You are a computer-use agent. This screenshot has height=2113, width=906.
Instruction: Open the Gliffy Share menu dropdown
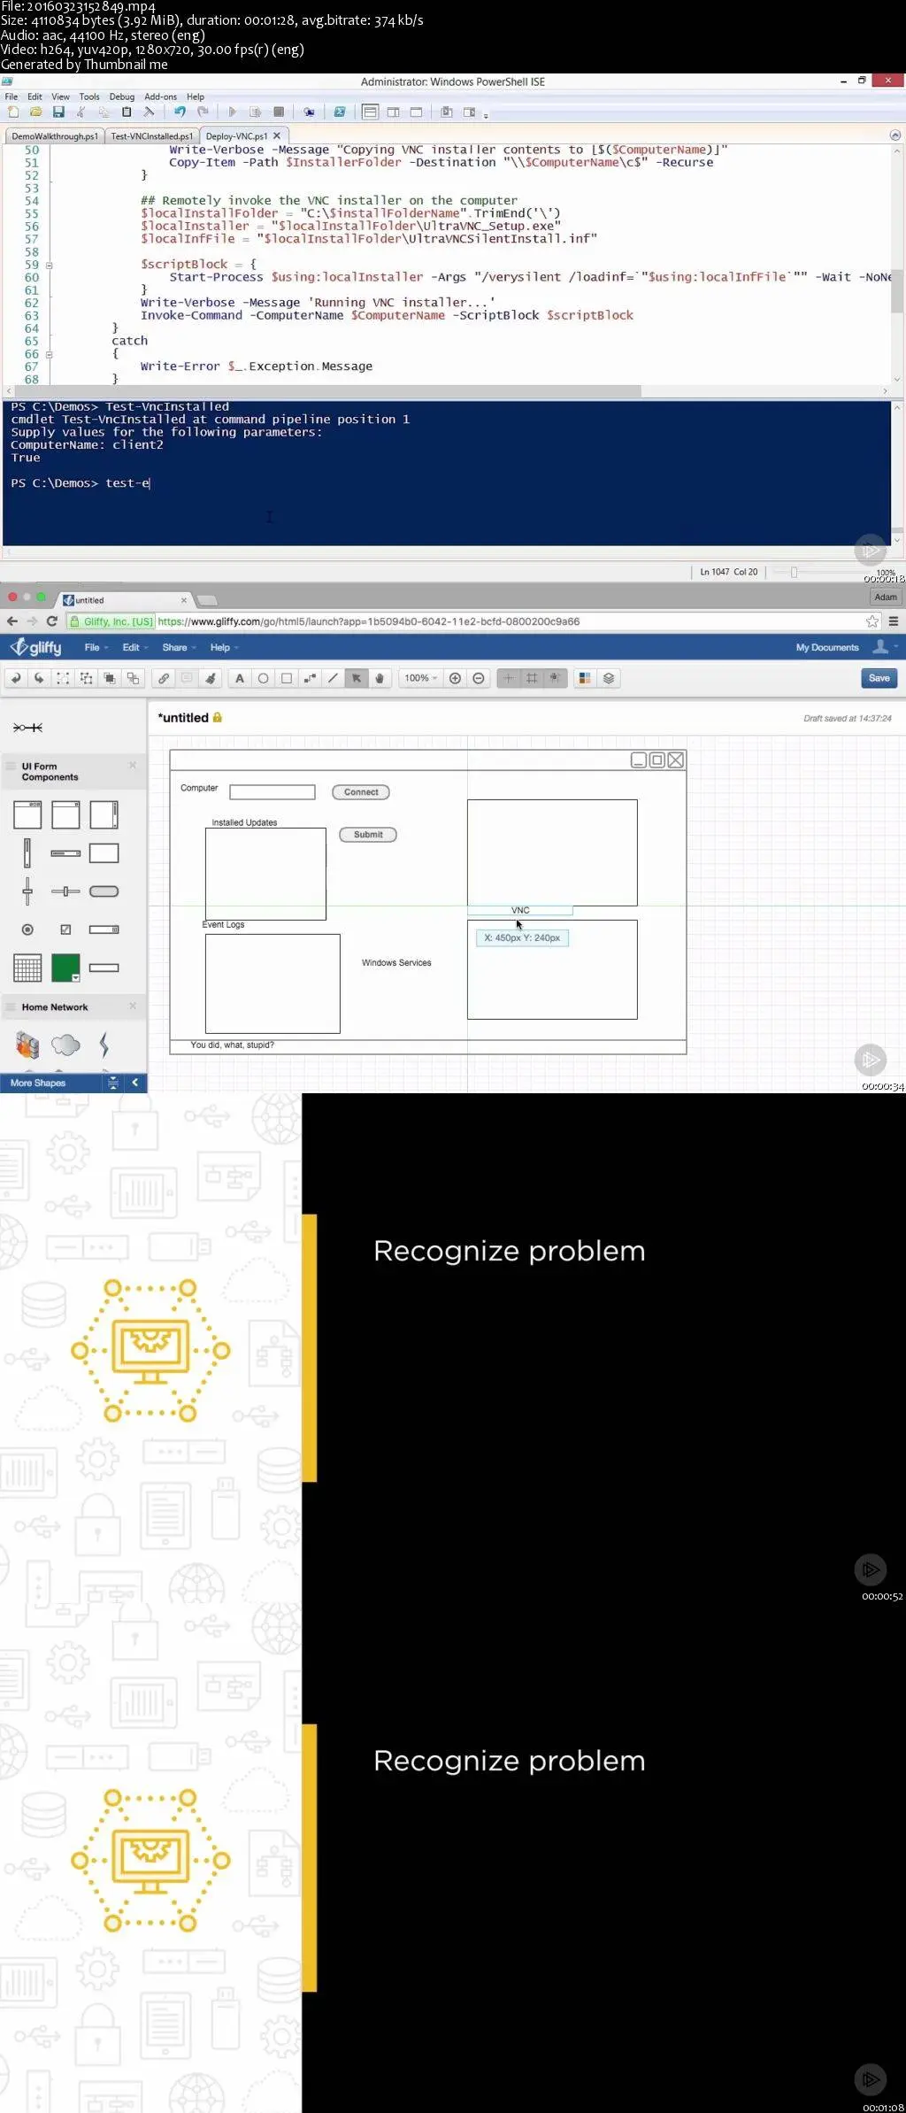pos(179,648)
